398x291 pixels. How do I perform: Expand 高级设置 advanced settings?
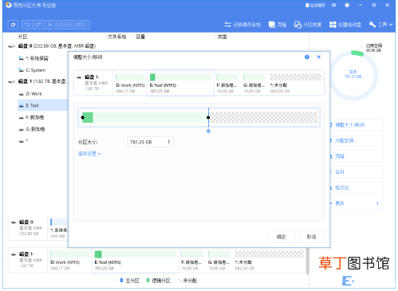tap(89, 154)
